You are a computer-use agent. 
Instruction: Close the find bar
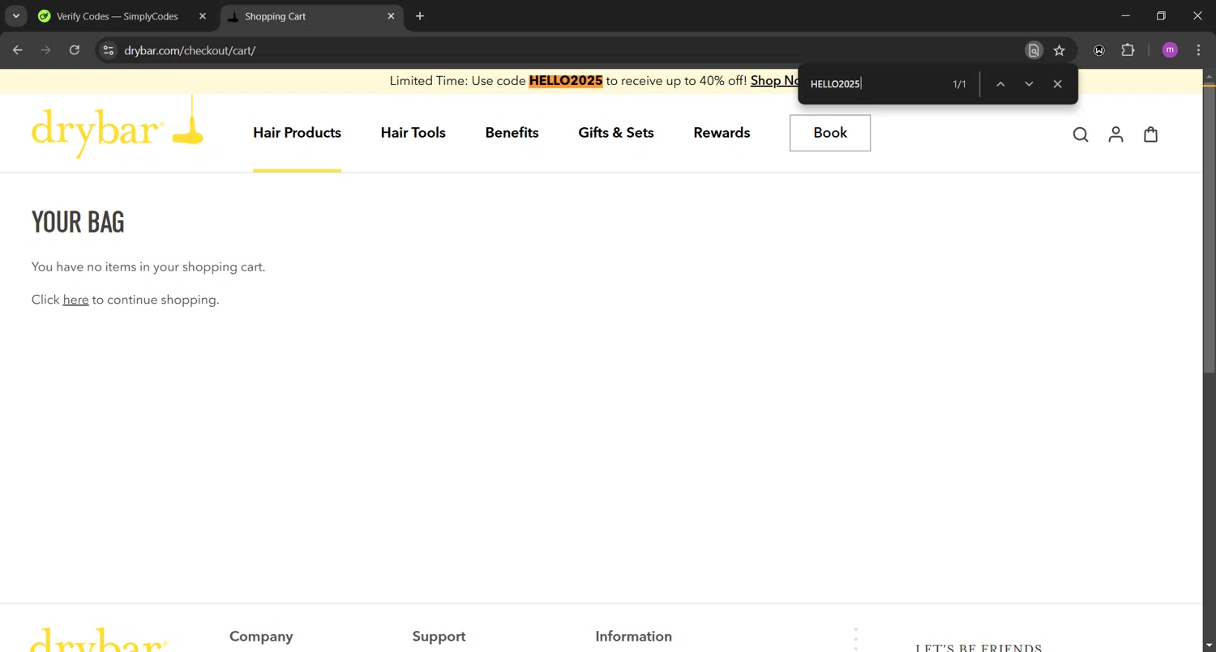point(1057,84)
